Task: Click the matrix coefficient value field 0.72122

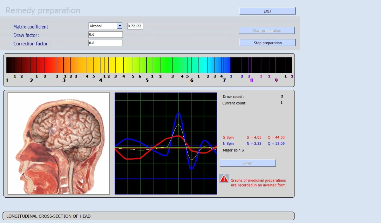Action: [x=135, y=26]
